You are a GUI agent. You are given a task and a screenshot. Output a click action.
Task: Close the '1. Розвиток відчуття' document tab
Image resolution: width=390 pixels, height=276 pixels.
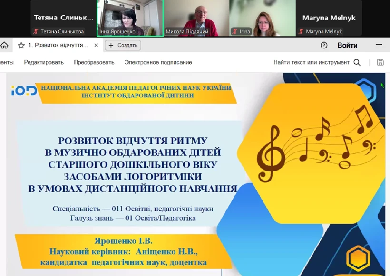[96, 46]
